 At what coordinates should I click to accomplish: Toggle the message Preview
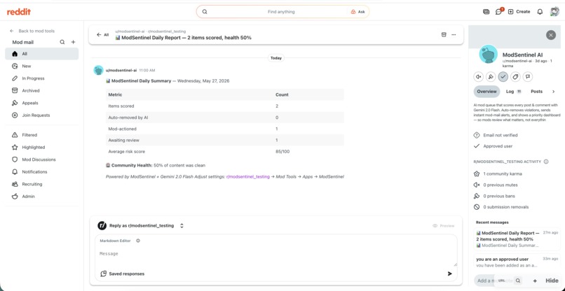tap(444, 225)
